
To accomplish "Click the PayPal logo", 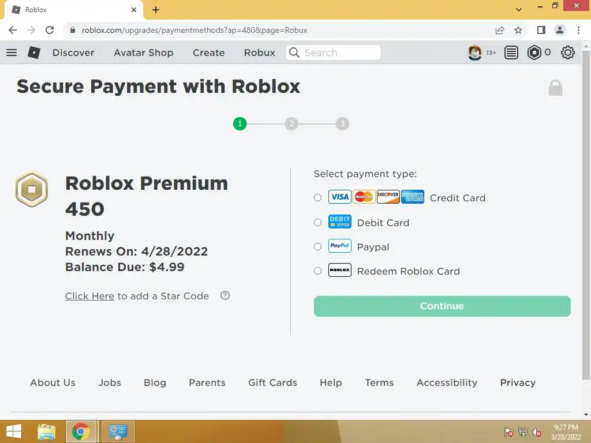I will pyautogui.click(x=339, y=246).
